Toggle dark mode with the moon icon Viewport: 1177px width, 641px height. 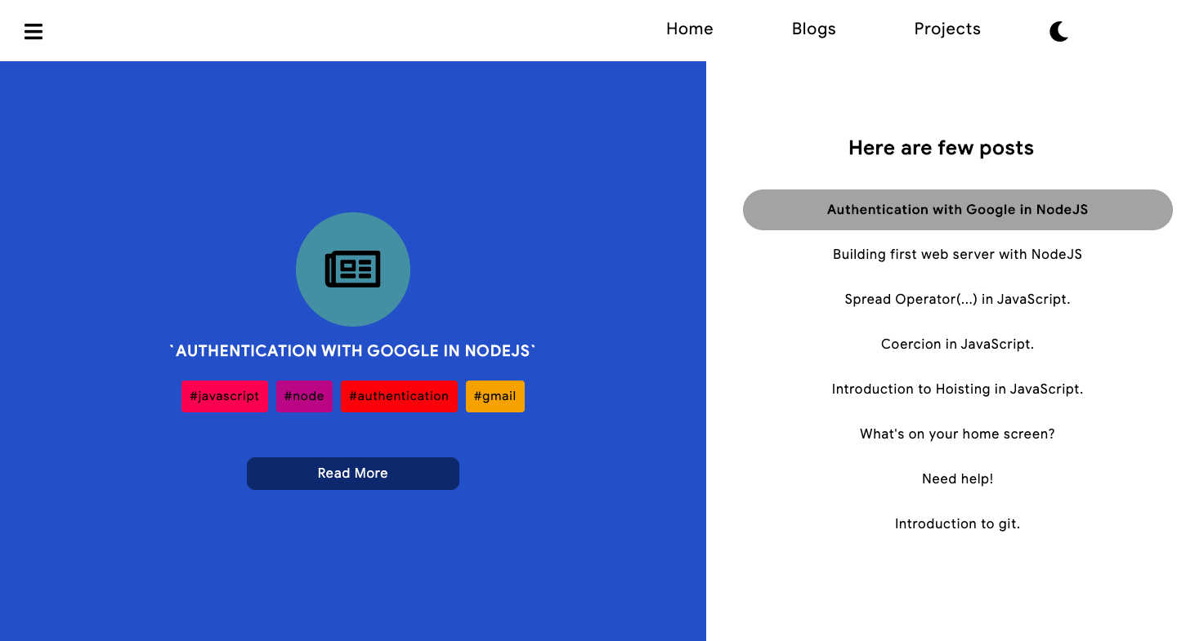pos(1058,31)
